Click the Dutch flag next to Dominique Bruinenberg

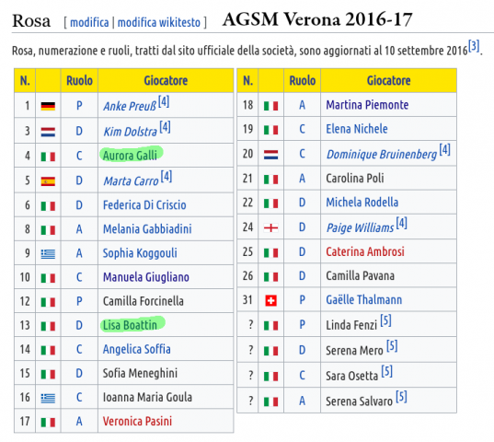pos(270,155)
